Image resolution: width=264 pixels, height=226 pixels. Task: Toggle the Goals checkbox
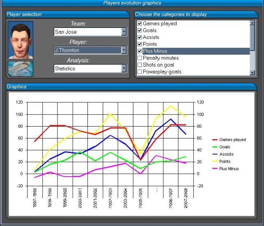point(140,30)
